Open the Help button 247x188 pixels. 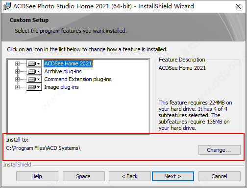(x=37, y=176)
